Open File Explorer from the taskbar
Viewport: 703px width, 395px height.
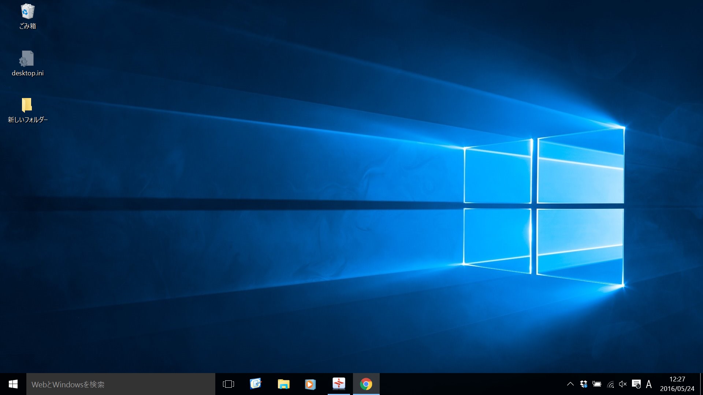[x=283, y=384]
